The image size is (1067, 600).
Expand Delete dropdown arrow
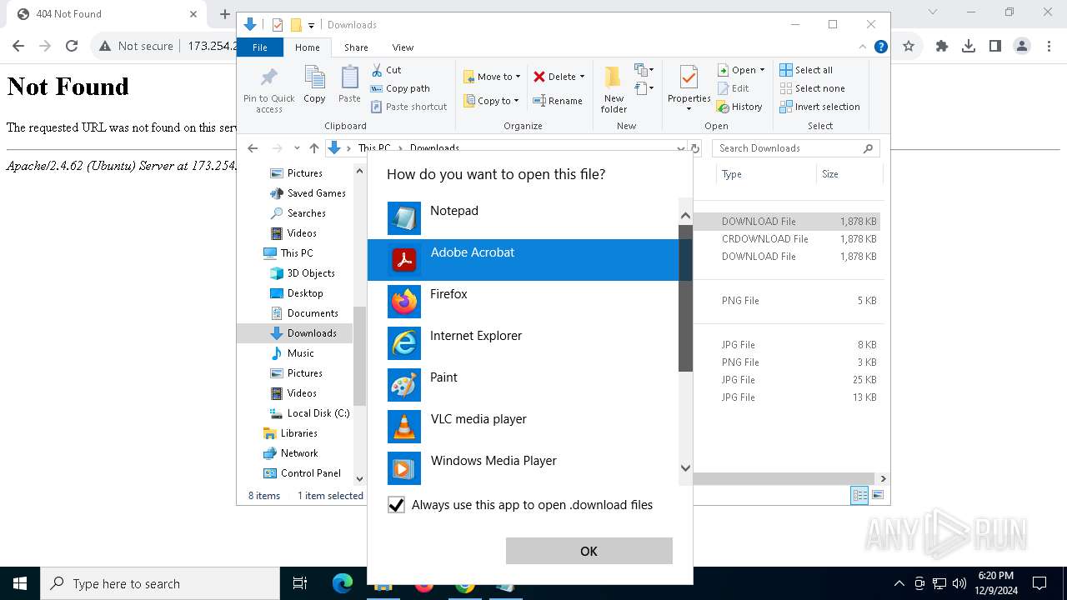click(x=582, y=77)
